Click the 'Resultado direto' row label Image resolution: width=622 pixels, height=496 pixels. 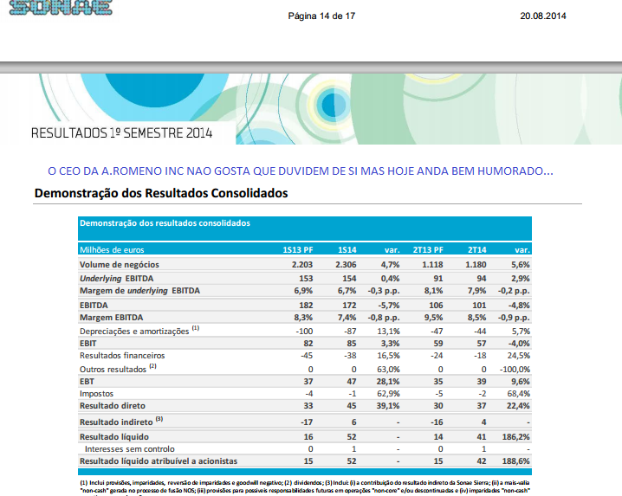click(x=113, y=406)
